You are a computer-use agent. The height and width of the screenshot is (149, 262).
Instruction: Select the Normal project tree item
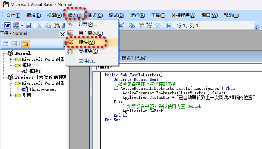click(x=23, y=53)
